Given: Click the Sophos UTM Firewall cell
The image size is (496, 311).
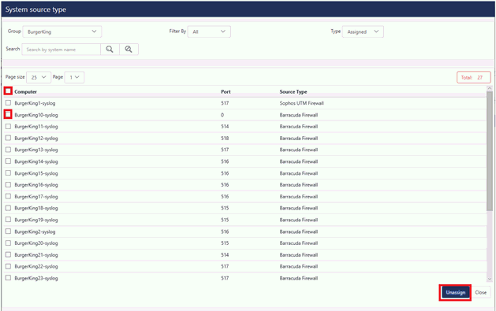Looking at the screenshot, I should [x=301, y=103].
